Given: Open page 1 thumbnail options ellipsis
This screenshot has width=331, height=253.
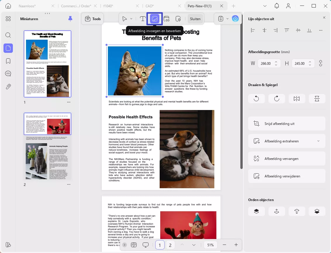Looking at the screenshot, I should click(69, 102).
